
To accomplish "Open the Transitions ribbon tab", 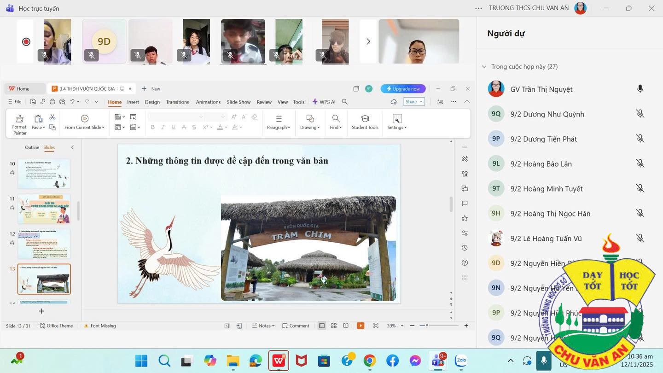I will (177, 102).
